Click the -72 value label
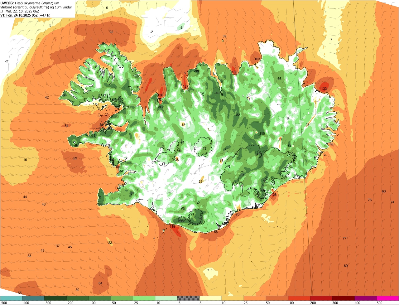399x305 pixels. [x=289, y=146]
